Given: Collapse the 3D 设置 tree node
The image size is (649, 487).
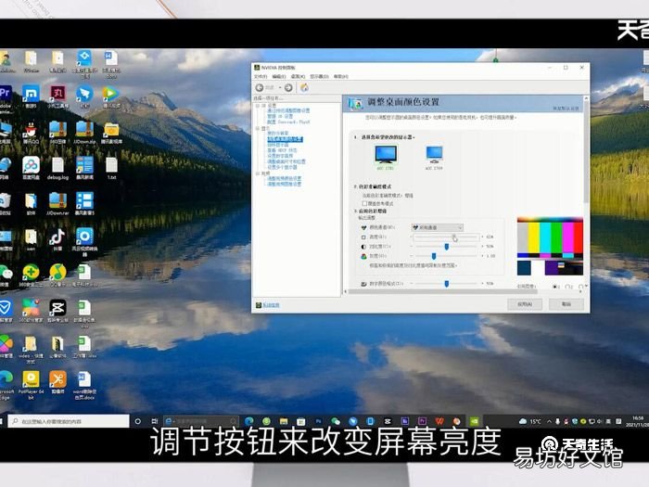Looking at the screenshot, I should (x=257, y=106).
